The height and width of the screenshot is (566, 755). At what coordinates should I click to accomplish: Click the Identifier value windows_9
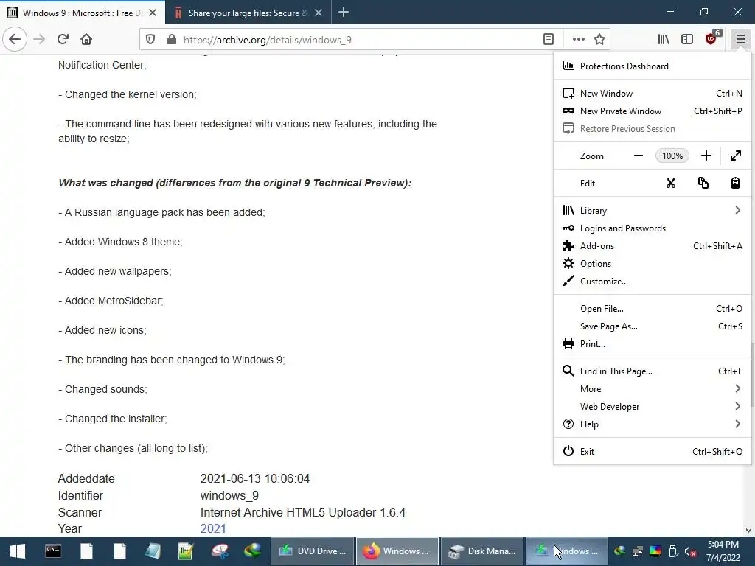pyautogui.click(x=230, y=495)
